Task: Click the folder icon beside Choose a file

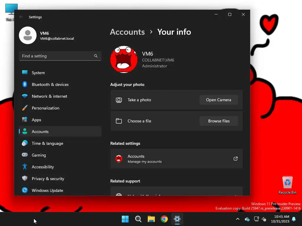Action: pos(119,121)
